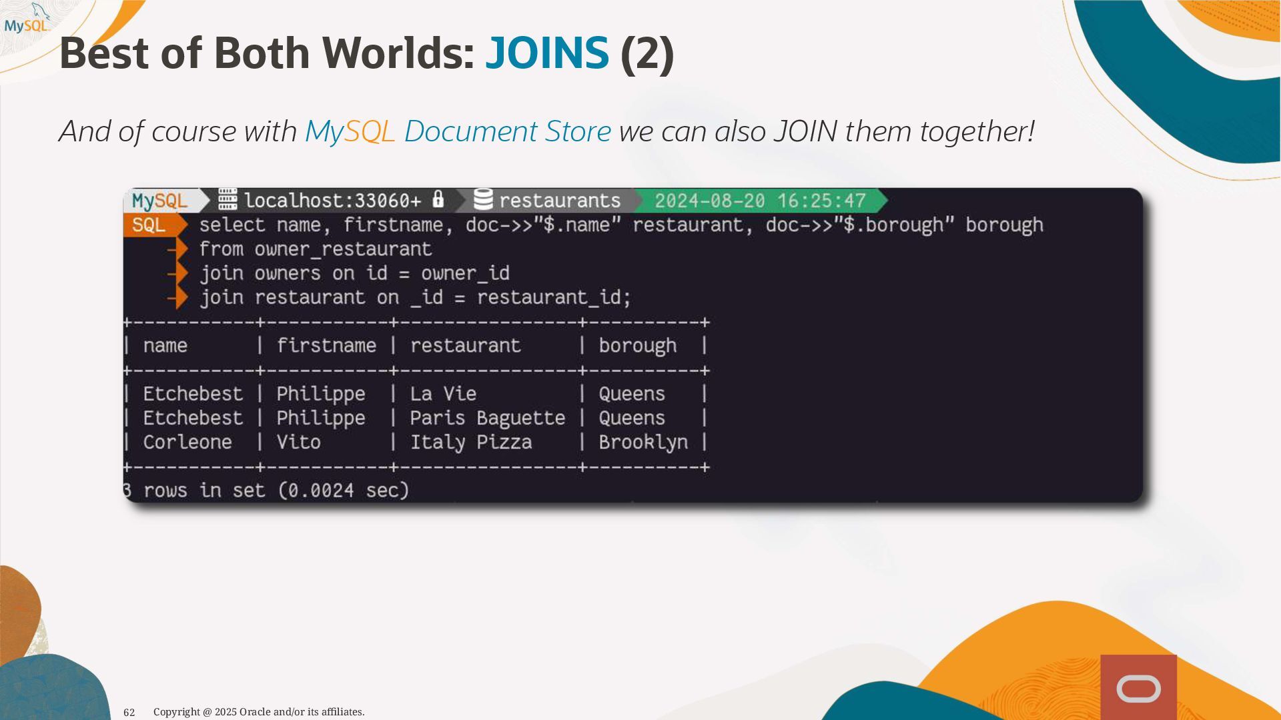
Task: Click the orange arrow before 'from owner_restaurant'
Action: point(177,249)
